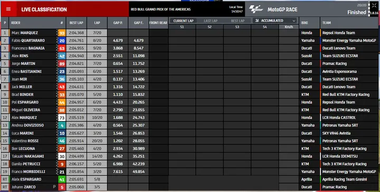Screen dimensions: 380x192
Task: Select number badge 9 of Petrucci
Action: [x=62, y=164]
